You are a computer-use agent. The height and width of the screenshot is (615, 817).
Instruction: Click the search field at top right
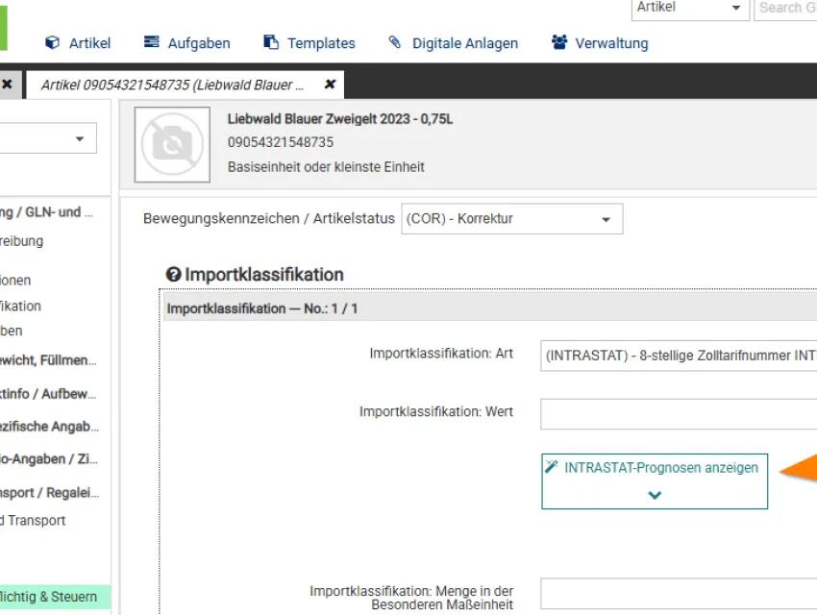[787, 8]
